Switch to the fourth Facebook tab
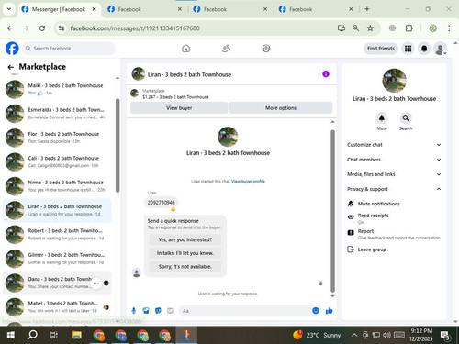The image size is (459, 344). click(x=316, y=9)
